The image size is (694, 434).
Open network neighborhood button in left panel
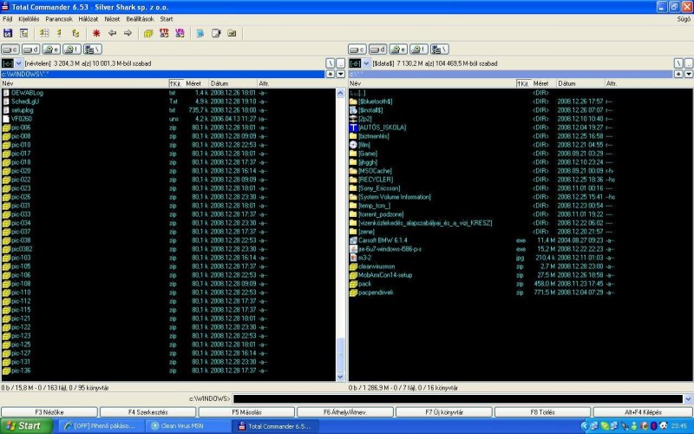[93, 49]
